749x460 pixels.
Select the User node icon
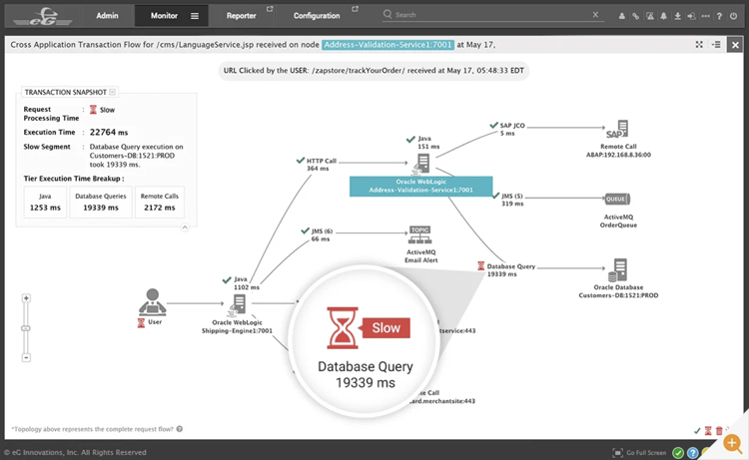pos(153,302)
